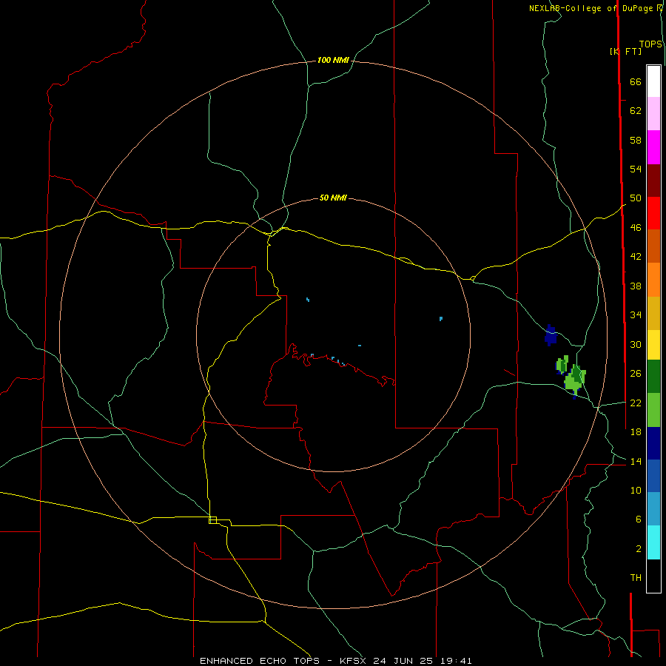Click the TOPS legend title
Image resolution: width=666 pixels, height=666 pixels.
[650, 44]
